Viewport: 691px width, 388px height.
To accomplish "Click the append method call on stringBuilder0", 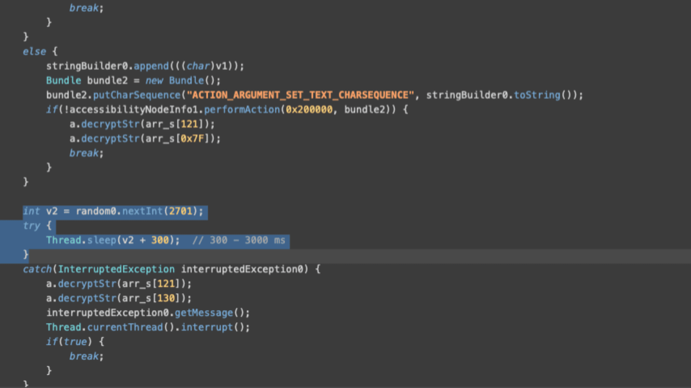I will tap(151, 66).
